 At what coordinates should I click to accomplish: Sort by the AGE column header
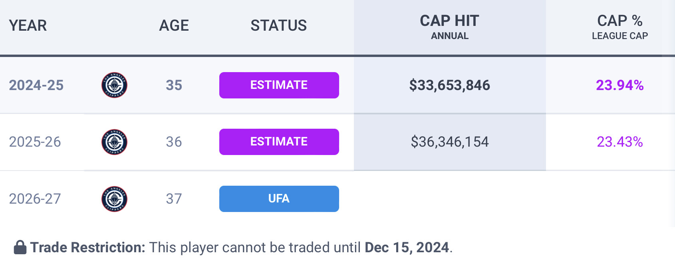coord(174,26)
